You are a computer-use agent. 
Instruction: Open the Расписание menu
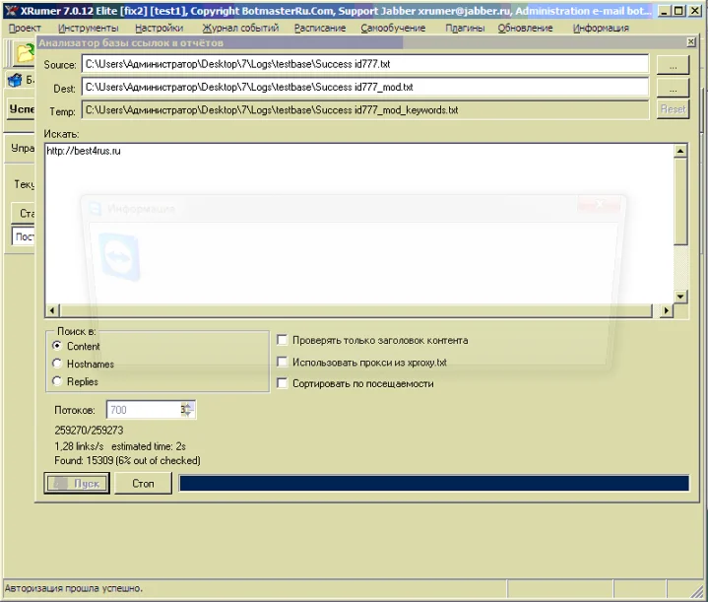click(x=320, y=28)
